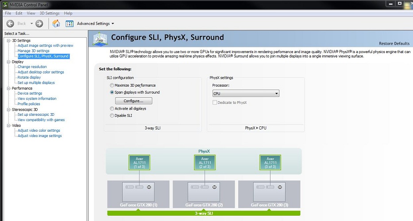Open the Advanced Settings dropdown
Image resolution: width=413 pixels, height=221 pixels.
(x=96, y=24)
